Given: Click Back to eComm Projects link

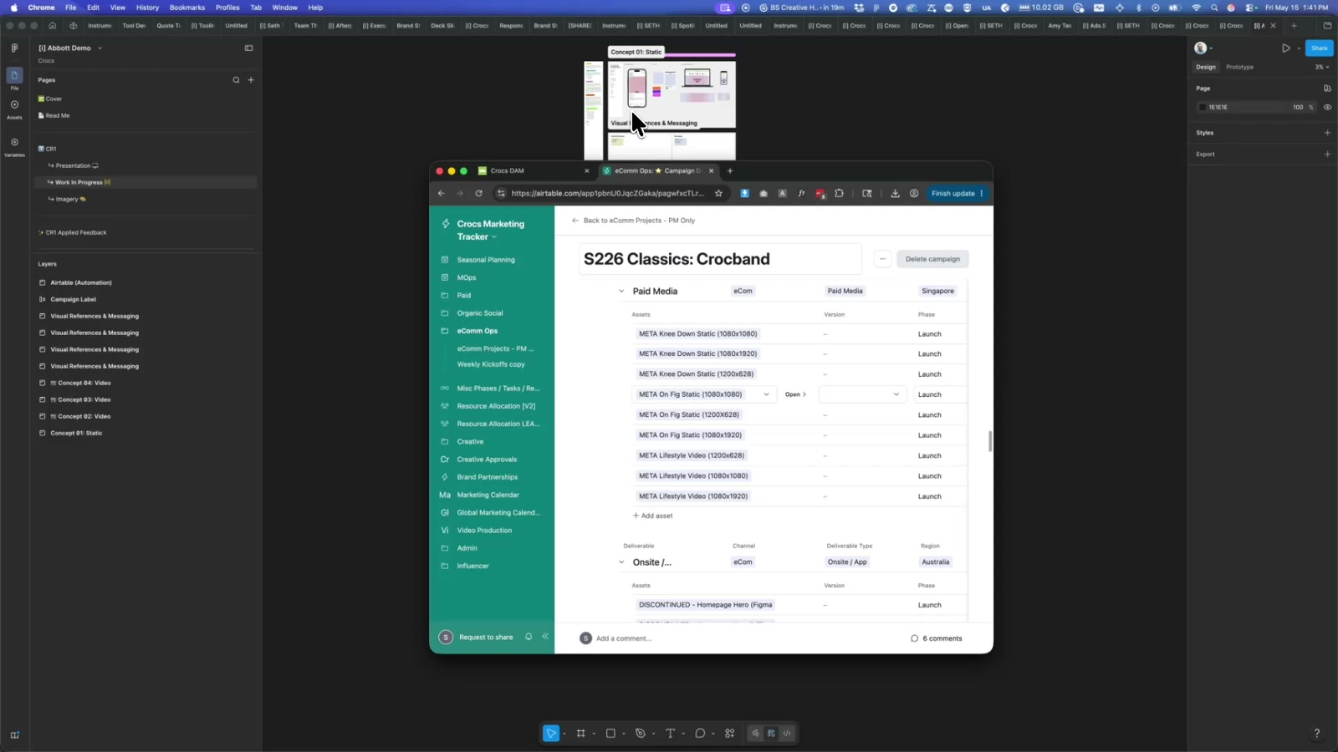Looking at the screenshot, I should tap(633, 221).
